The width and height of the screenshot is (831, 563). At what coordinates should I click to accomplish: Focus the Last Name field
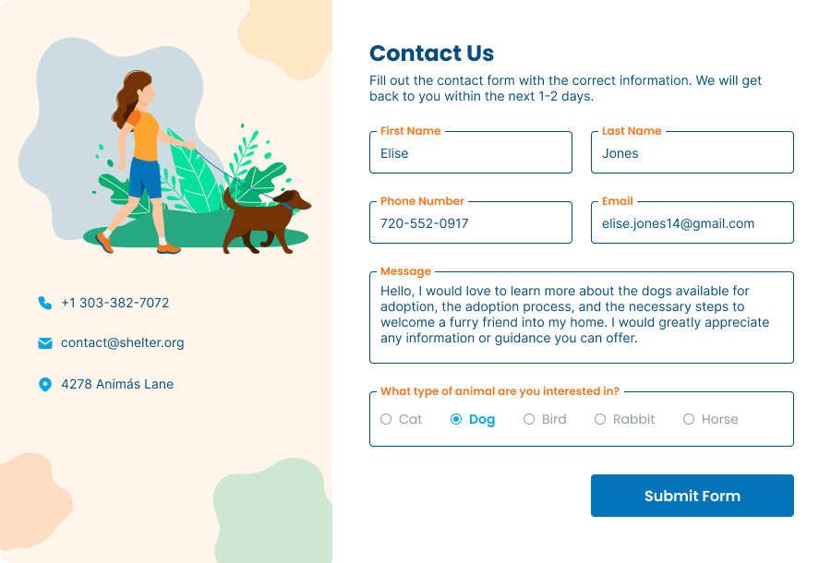pyautogui.click(x=692, y=152)
